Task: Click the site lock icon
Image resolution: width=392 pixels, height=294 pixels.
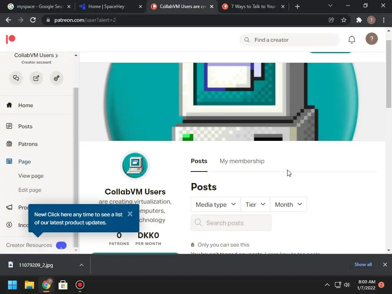Action: pyautogui.click(x=48, y=20)
